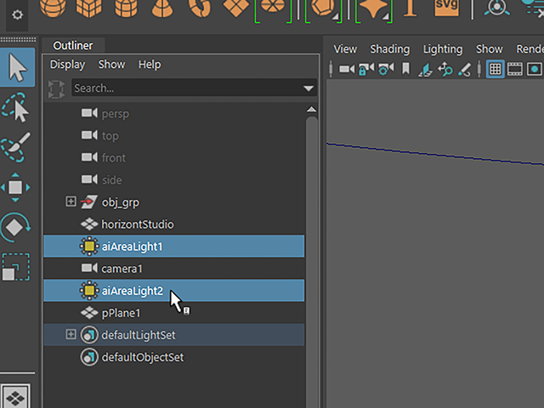Image resolution: width=544 pixels, height=408 pixels.
Task: Create a polygon sphere from shelf
Action: point(53,8)
